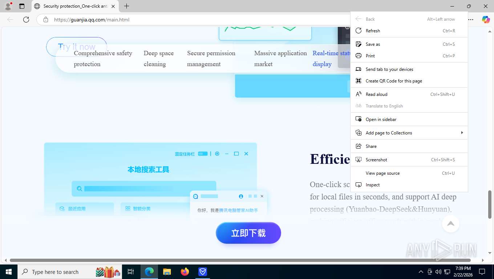The image size is (494, 279).
Task: Launch Firefox from taskbar
Action: point(185,271)
